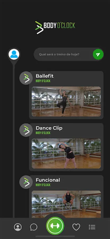The image size is (110, 239).
Task: Tap the Funcional channel logo icon
Action: 26,182
